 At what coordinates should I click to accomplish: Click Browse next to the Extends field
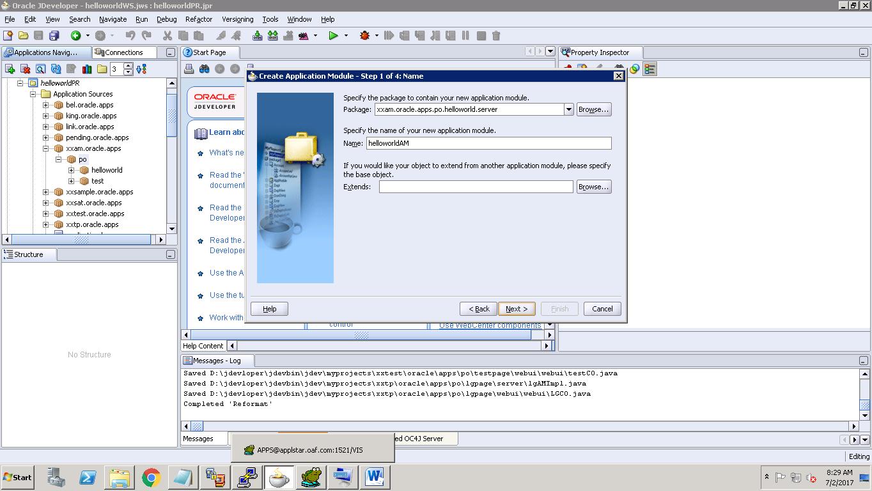click(x=593, y=186)
